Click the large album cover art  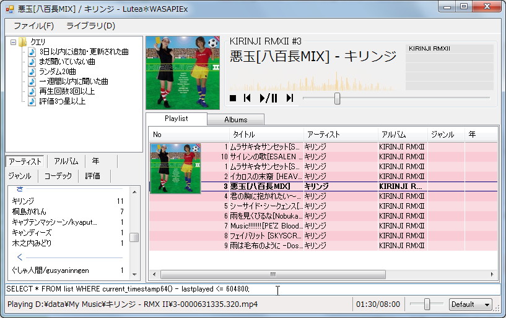(183, 73)
